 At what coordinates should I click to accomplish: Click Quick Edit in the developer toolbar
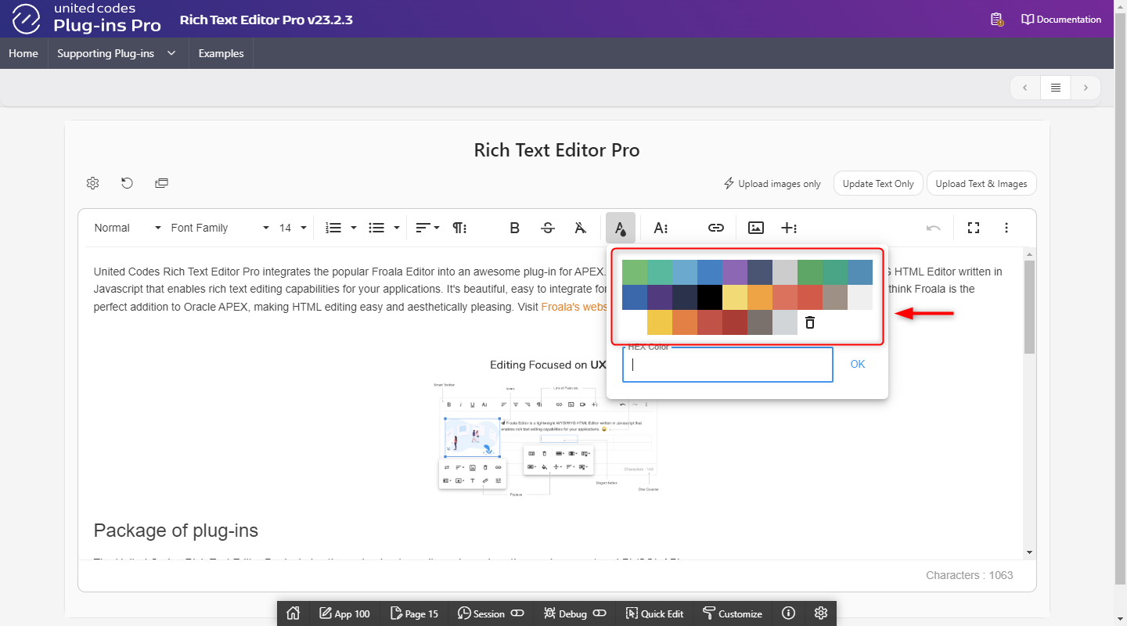(x=654, y=613)
